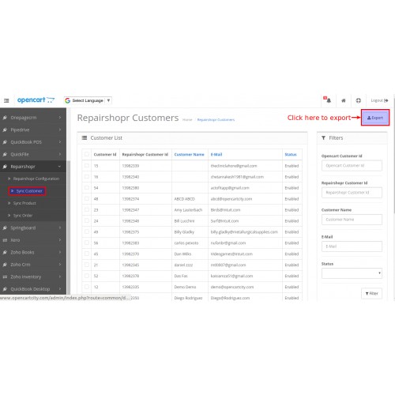Expand the QuickFile menu chevron
This screenshot has height=395, width=395.
(x=60, y=154)
